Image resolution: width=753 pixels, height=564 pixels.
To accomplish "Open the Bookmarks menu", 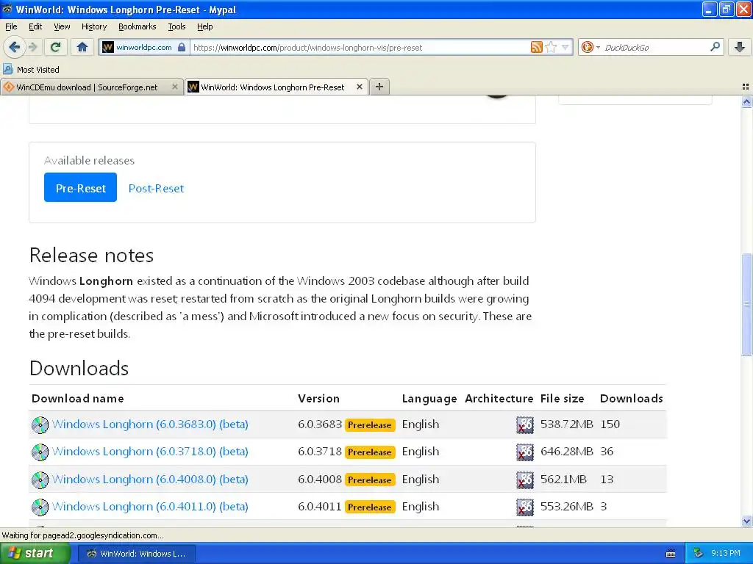I will pos(137,26).
